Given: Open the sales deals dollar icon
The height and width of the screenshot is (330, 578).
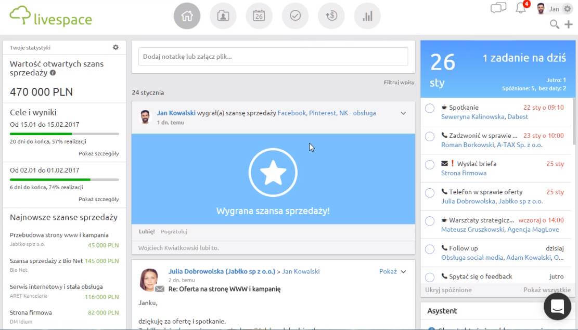Looking at the screenshot, I should pyautogui.click(x=331, y=16).
